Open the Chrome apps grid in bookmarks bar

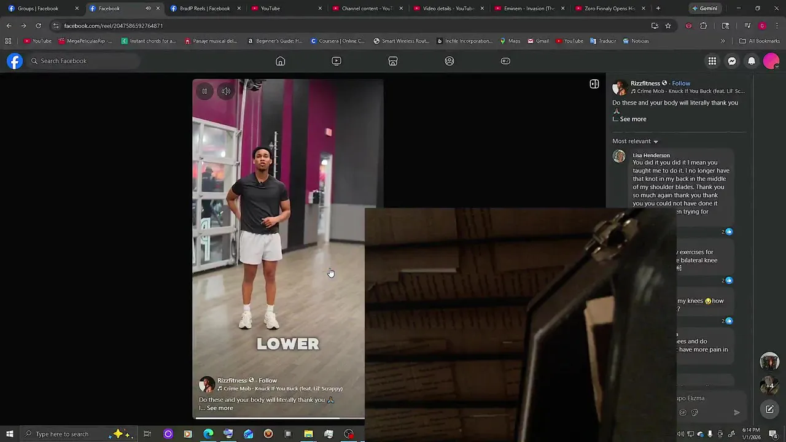pos(8,41)
